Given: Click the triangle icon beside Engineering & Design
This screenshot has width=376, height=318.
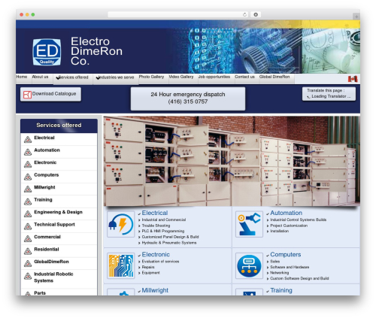Looking at the screenshot, I should (x=28, y=214).
